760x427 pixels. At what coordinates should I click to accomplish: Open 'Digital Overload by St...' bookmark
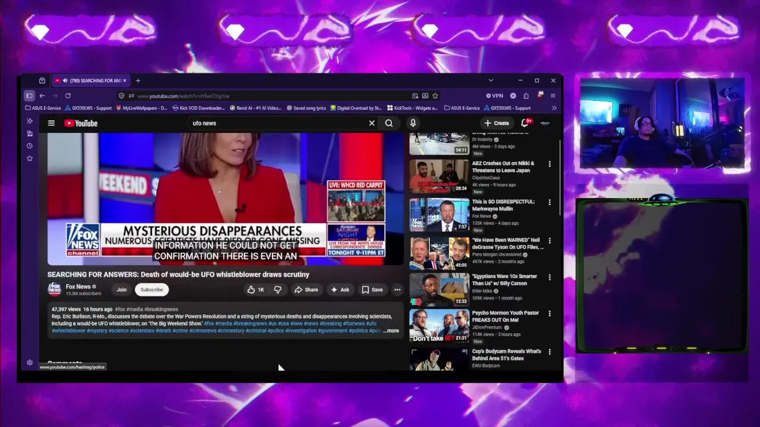[356, 108]
